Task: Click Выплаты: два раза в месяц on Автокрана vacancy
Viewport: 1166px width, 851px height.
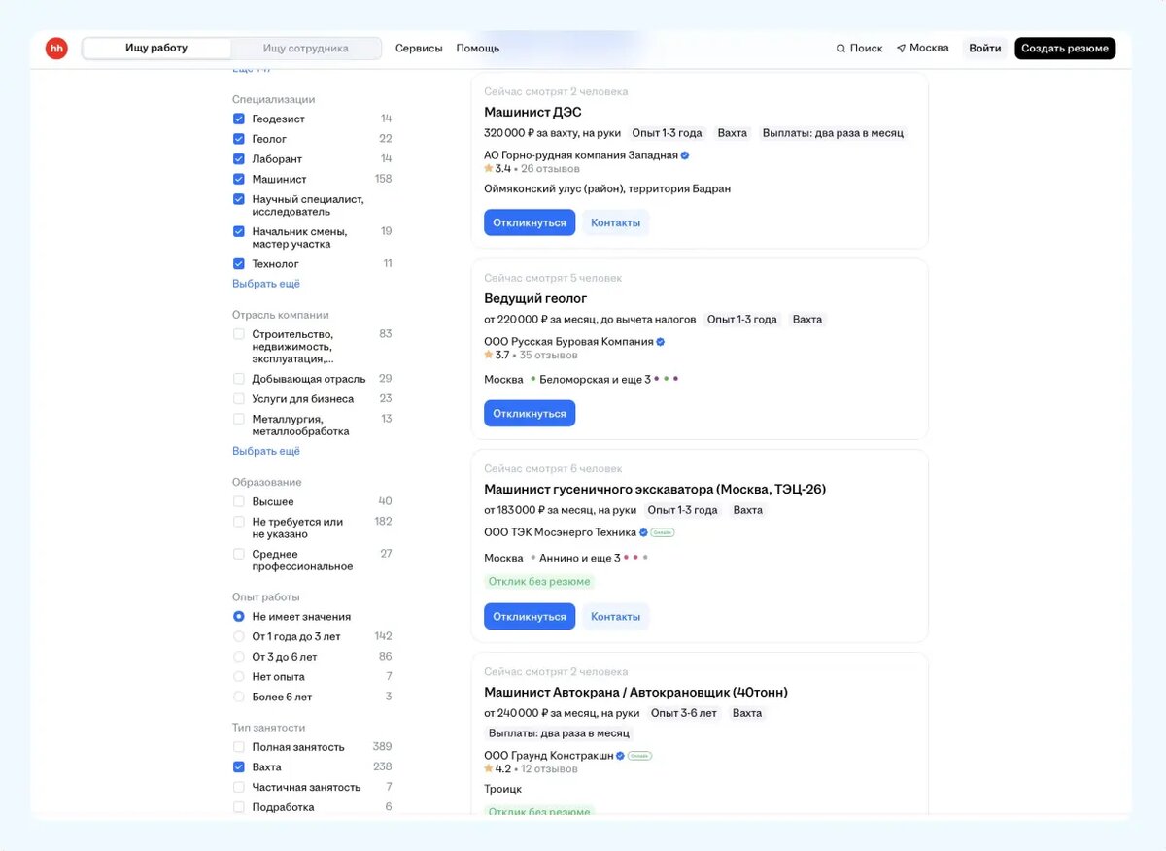Action: (x=559, y=733)
